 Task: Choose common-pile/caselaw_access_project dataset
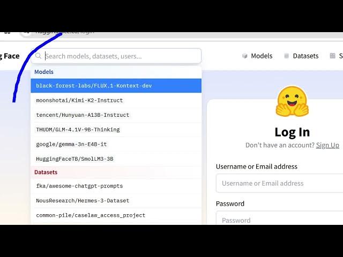tap(116, 215)
